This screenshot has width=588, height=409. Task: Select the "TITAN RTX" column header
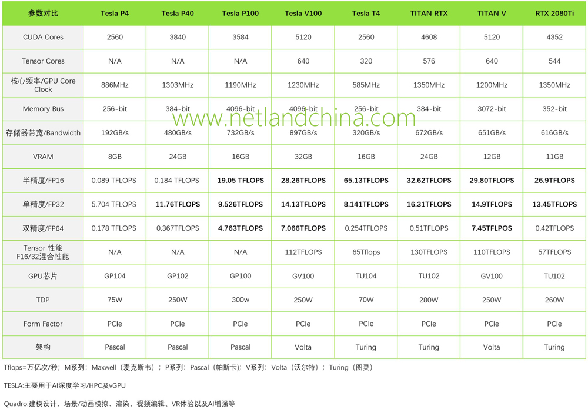pos(429,14)
